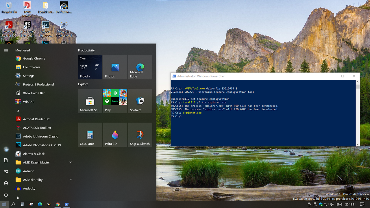Click Meet Now camera tray icon
Viewport: 370px width, 208px height.
click(309, 204)
